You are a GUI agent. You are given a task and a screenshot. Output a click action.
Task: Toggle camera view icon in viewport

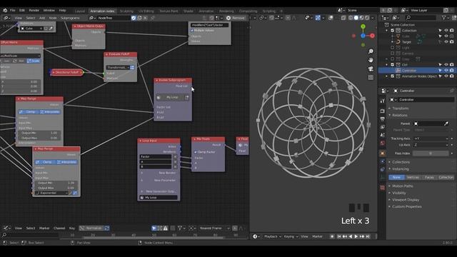371,69
